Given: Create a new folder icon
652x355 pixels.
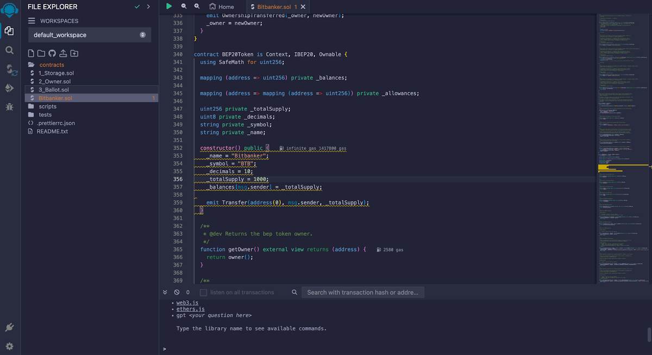Looking at the screenshot, I should point(42,53).
